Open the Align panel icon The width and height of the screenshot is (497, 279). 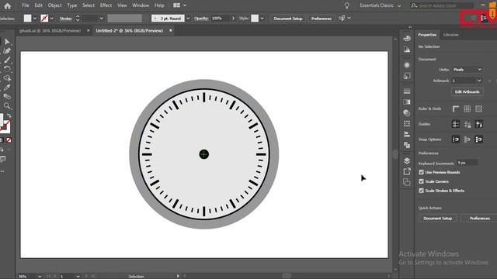point(407,134)
